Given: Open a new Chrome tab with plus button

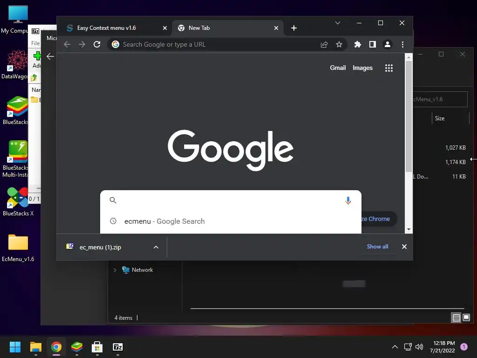Looking at the screenshot, I should 294,28.
